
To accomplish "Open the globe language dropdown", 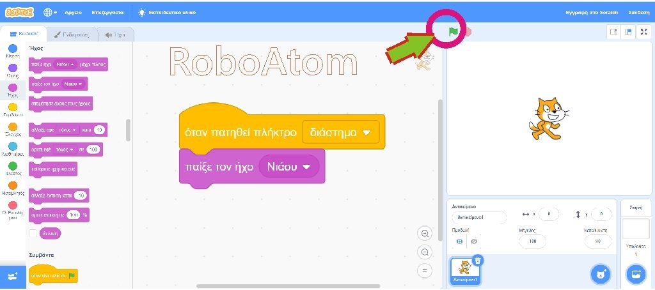I will 50,13.
